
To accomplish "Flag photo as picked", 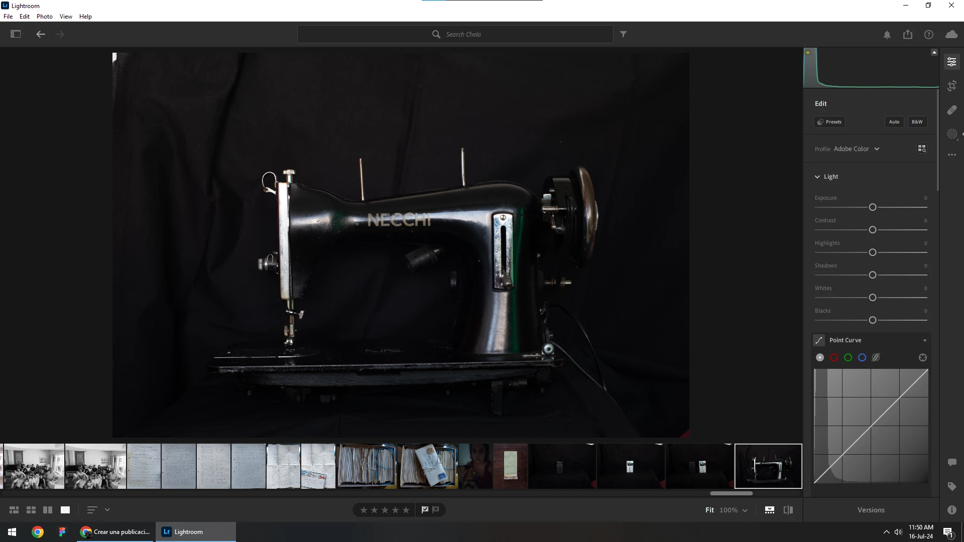I will [425, 510].
